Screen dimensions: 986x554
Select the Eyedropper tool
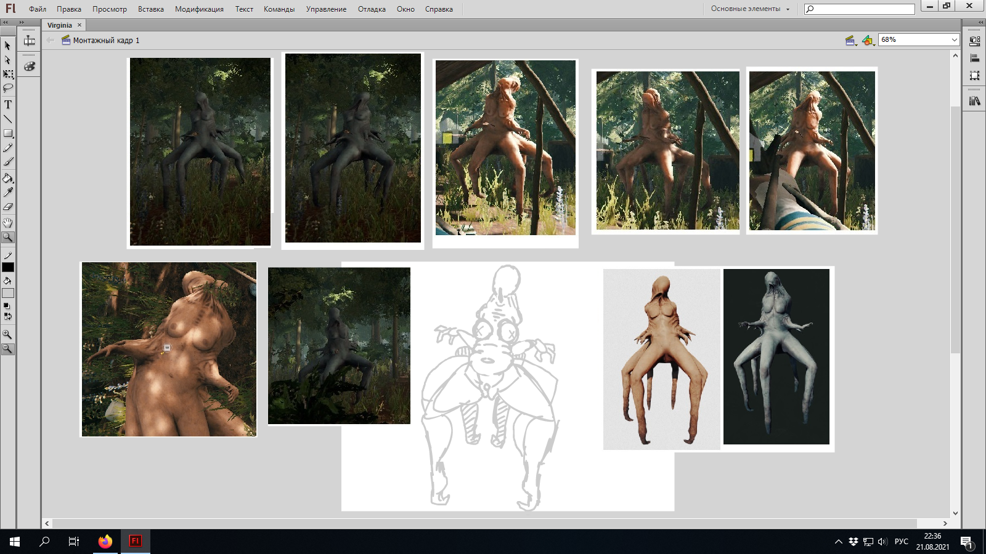point(7,193)
